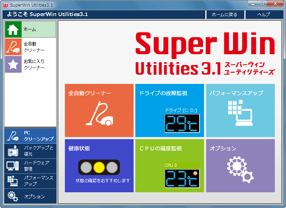Click the PC クリーンアップ vacuum icon

click(13, 136)
